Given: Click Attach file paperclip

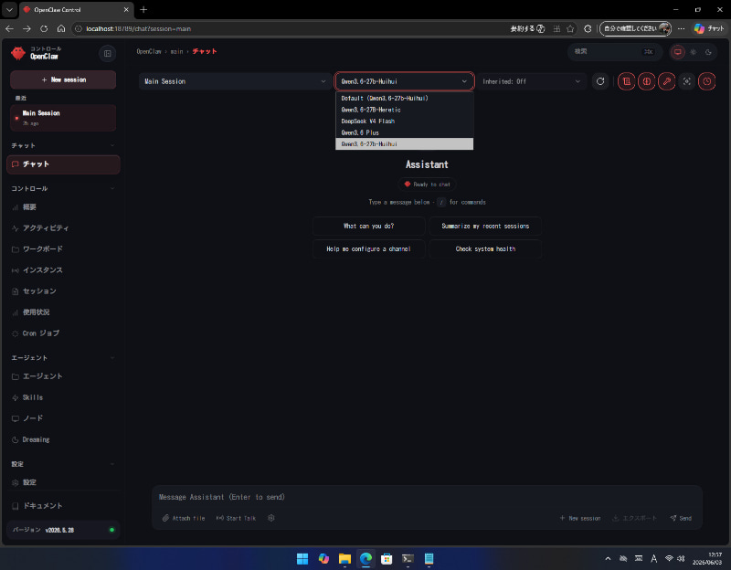Looking at the screenshot, I should pyautogui.click(x=184, y=518).
